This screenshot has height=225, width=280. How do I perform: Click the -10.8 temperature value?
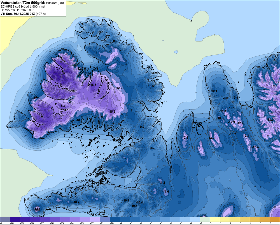220,118
